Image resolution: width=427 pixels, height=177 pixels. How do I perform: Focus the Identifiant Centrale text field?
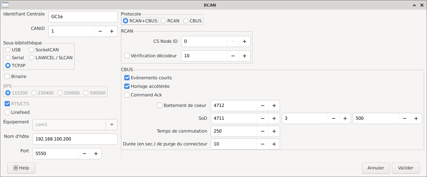tap(83, 17)
